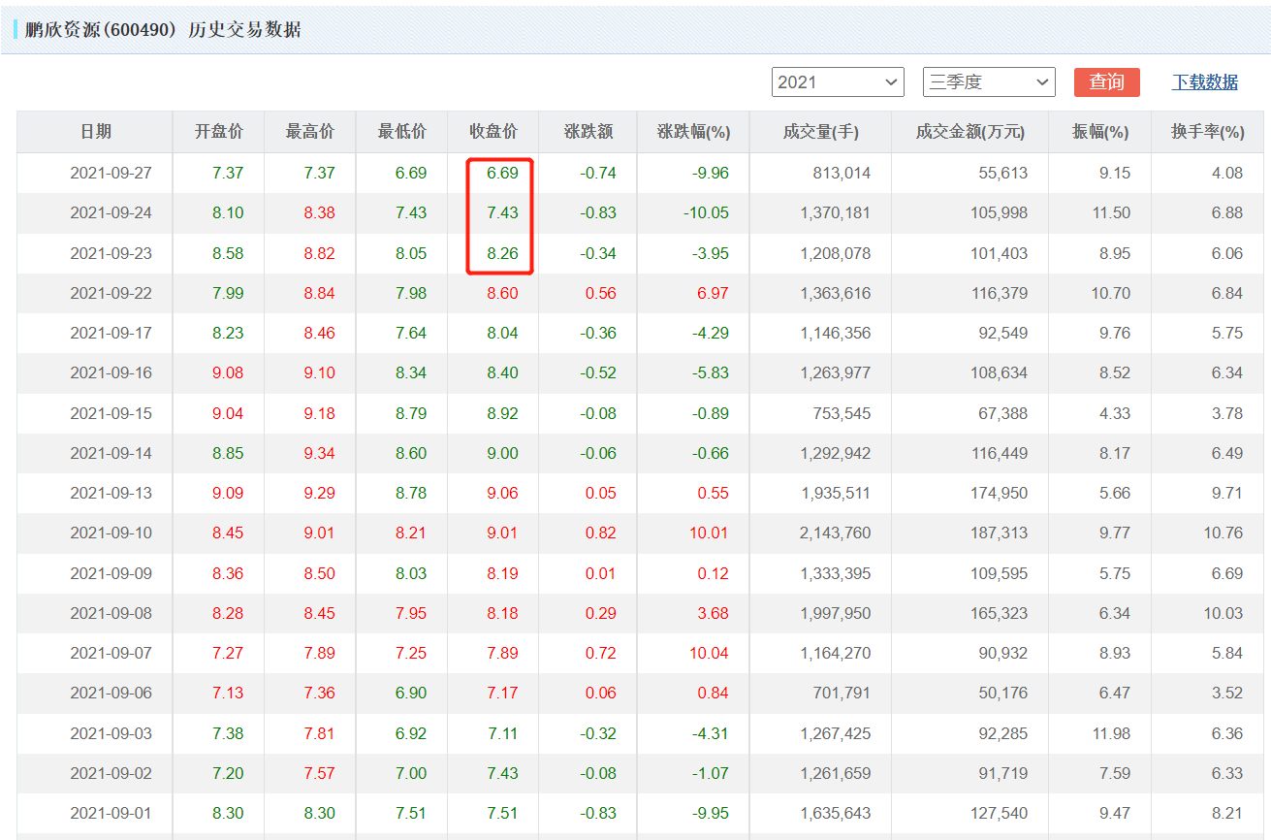Open the 三季度 quarter dropdown

(x=989, y=82)
